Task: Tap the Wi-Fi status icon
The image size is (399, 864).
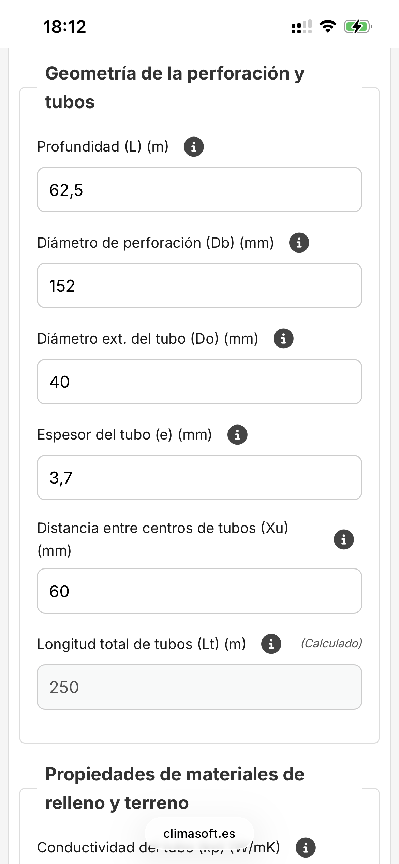Action: (x=328, y=27)
